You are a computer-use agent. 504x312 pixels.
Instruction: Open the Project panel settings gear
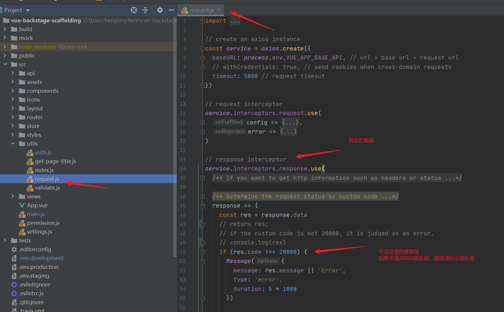160,10
